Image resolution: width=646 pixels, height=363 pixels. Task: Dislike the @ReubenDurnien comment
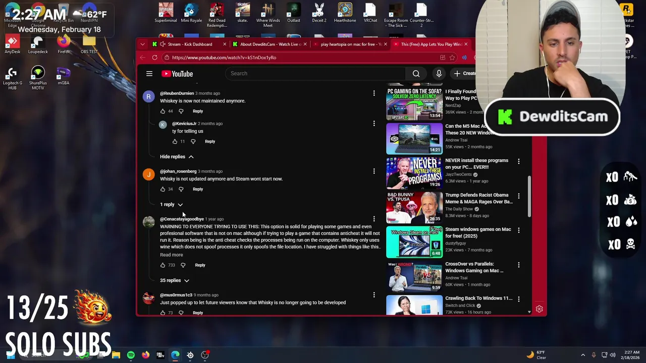click(181, 111)
